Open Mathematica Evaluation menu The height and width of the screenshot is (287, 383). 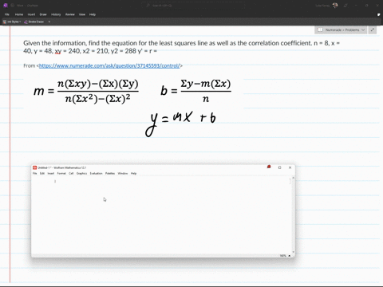tap(96, 174)
